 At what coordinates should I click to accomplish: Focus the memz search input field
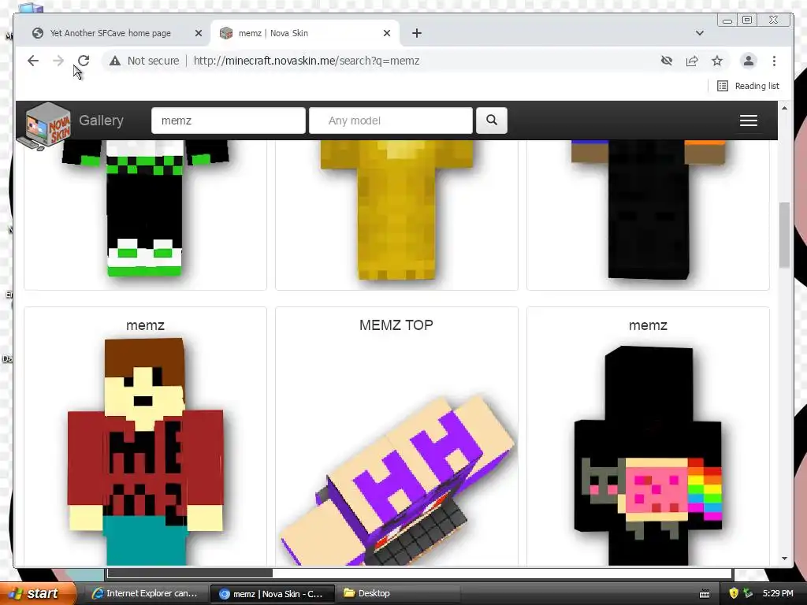[x=229, y=121]
